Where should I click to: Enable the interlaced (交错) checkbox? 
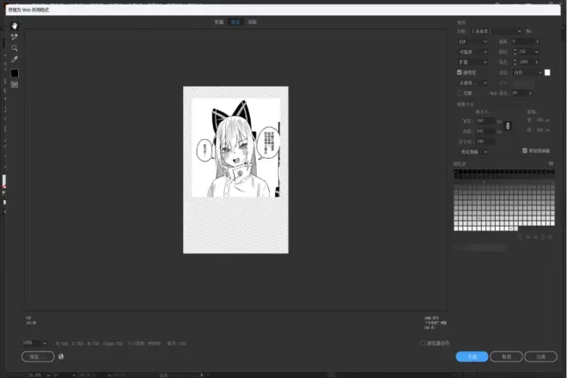pos(460,93)
